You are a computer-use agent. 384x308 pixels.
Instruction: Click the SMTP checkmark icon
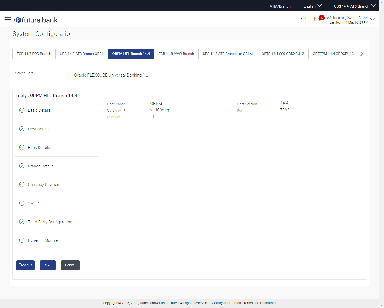pyautogui.click(x=22, y=203)
